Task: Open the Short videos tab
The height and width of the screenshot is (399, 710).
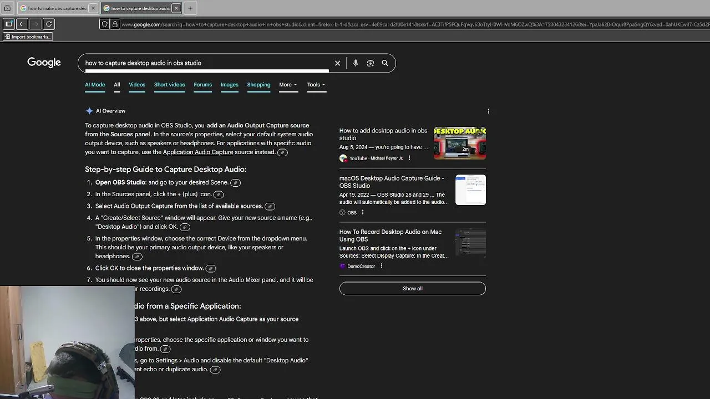Action: (169, 85)
